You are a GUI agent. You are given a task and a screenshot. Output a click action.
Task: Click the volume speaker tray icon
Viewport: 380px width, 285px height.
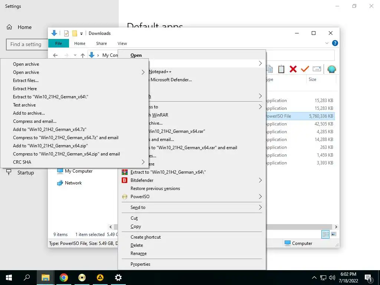(332, 278)
